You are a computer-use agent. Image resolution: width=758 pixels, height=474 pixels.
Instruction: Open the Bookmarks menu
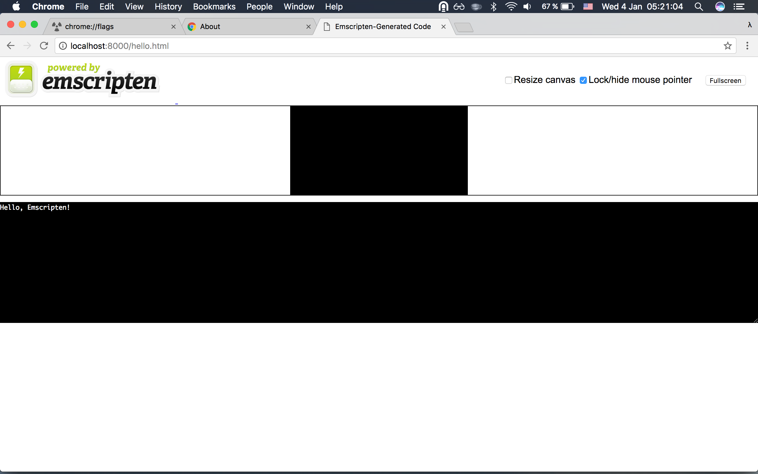(x=214, y=7)
